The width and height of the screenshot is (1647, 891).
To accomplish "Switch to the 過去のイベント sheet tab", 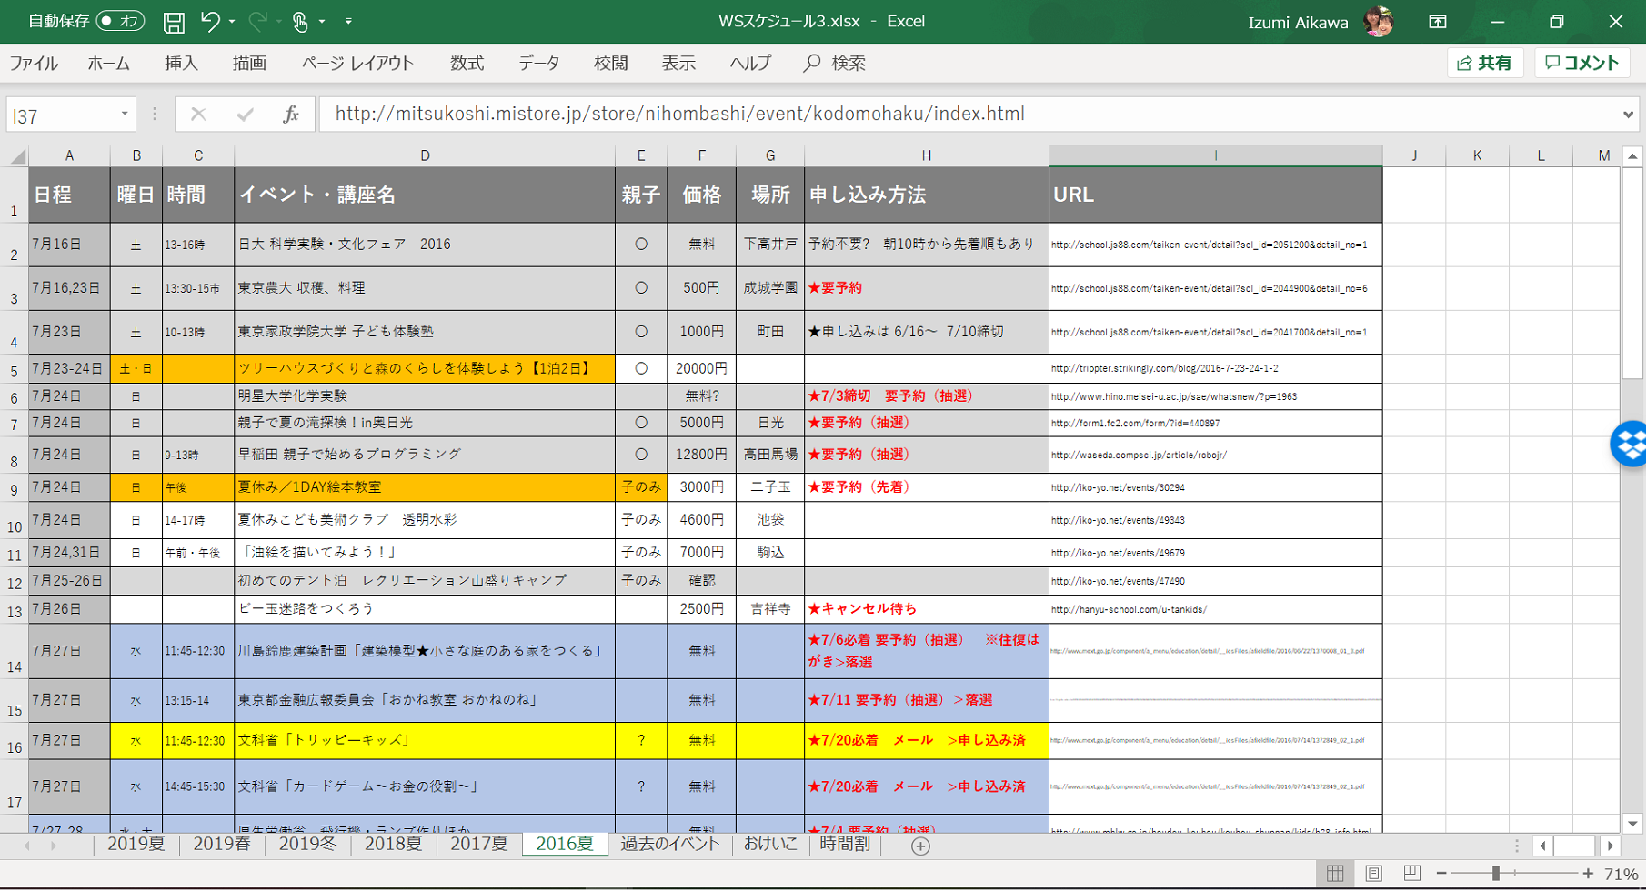I will [x=670, y=845].
